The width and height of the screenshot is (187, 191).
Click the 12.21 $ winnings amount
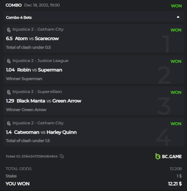click(x=175, y=184)
